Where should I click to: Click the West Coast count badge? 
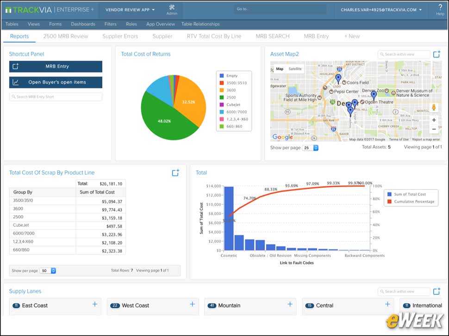[115, 305]
